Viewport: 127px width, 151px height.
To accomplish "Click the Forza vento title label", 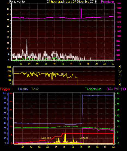I will [17, 2].
